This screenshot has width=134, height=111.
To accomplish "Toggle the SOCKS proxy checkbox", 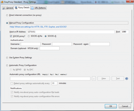I will click(11, 36).
